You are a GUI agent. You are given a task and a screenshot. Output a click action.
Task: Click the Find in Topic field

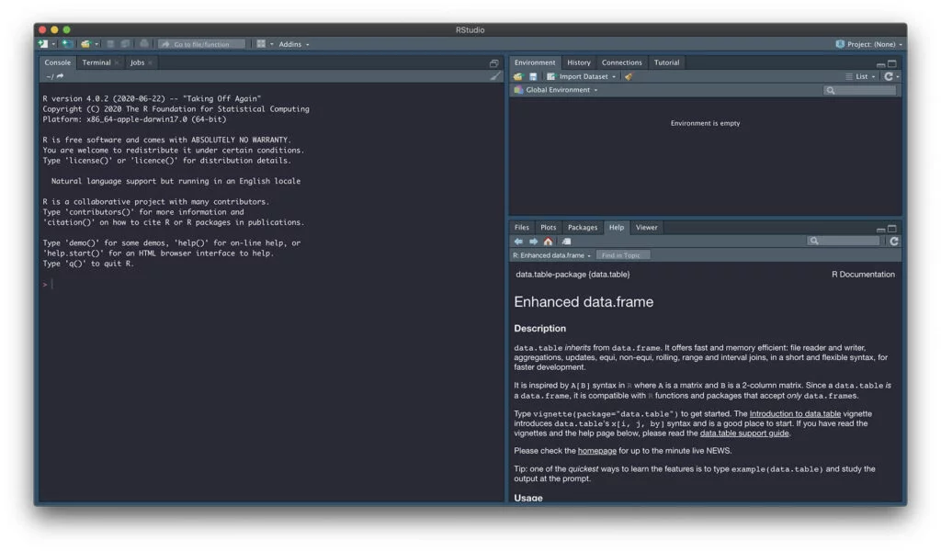[623, 255]
